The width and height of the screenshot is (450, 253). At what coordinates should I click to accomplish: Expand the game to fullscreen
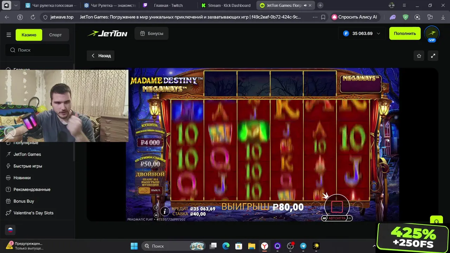pyautogui.click(x=433, y=56)
